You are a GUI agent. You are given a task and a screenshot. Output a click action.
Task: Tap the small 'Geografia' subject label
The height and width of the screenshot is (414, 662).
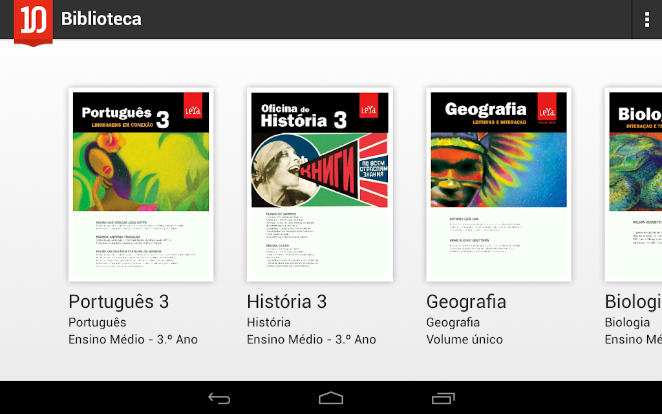(453, 322)
